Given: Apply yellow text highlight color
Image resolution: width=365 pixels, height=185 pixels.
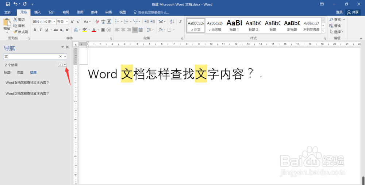Looking at the screenshot, I should click(x=85, y=30).
